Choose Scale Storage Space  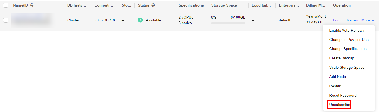pyautogui.click(x=347, y=67)
